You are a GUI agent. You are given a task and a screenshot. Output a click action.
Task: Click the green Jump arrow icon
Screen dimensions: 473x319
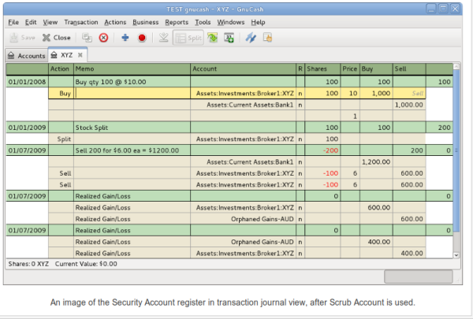point(212,38)
